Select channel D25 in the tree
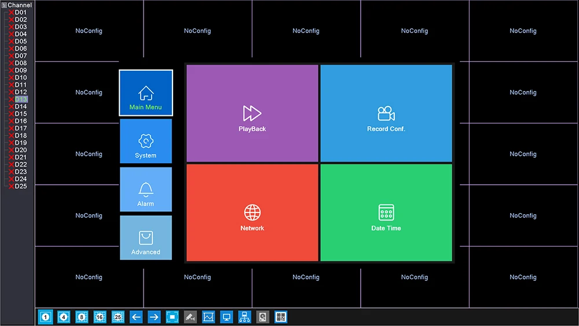The width and height of the screenshot is (579, 326). (21, 186)
